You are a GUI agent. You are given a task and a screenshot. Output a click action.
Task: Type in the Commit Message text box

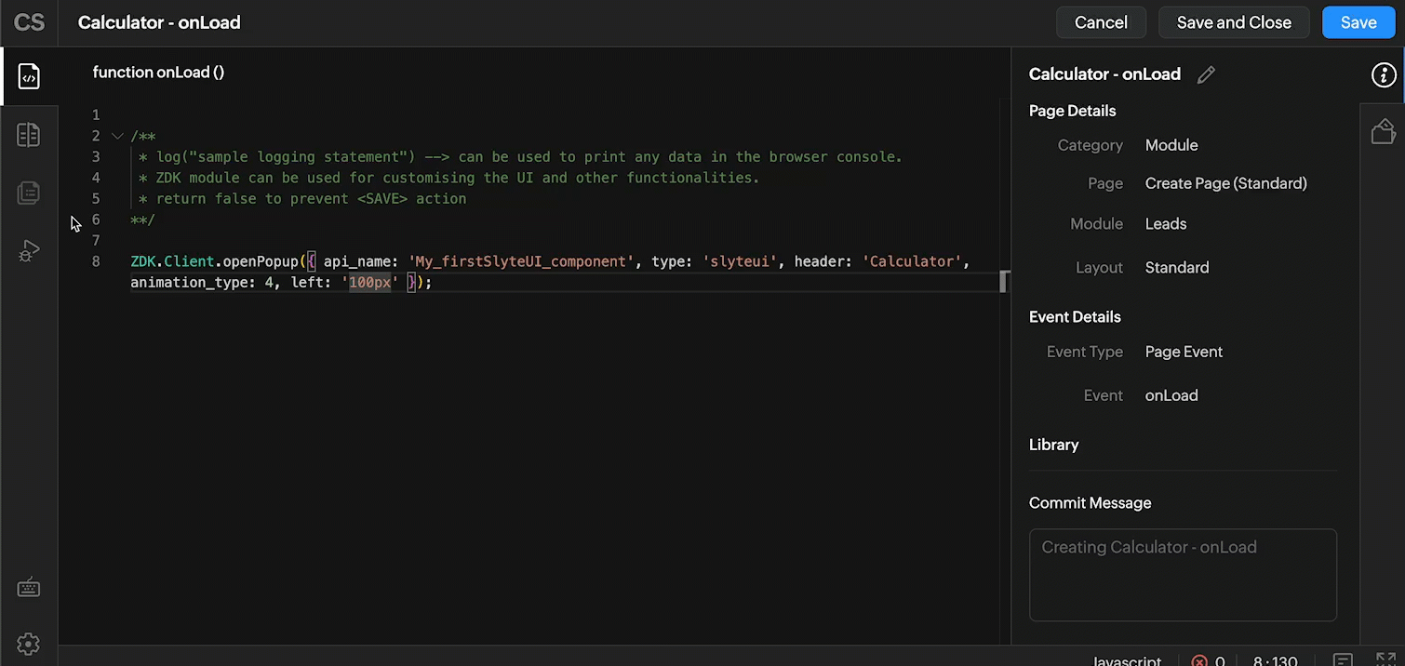click(x=1183, y=575)
